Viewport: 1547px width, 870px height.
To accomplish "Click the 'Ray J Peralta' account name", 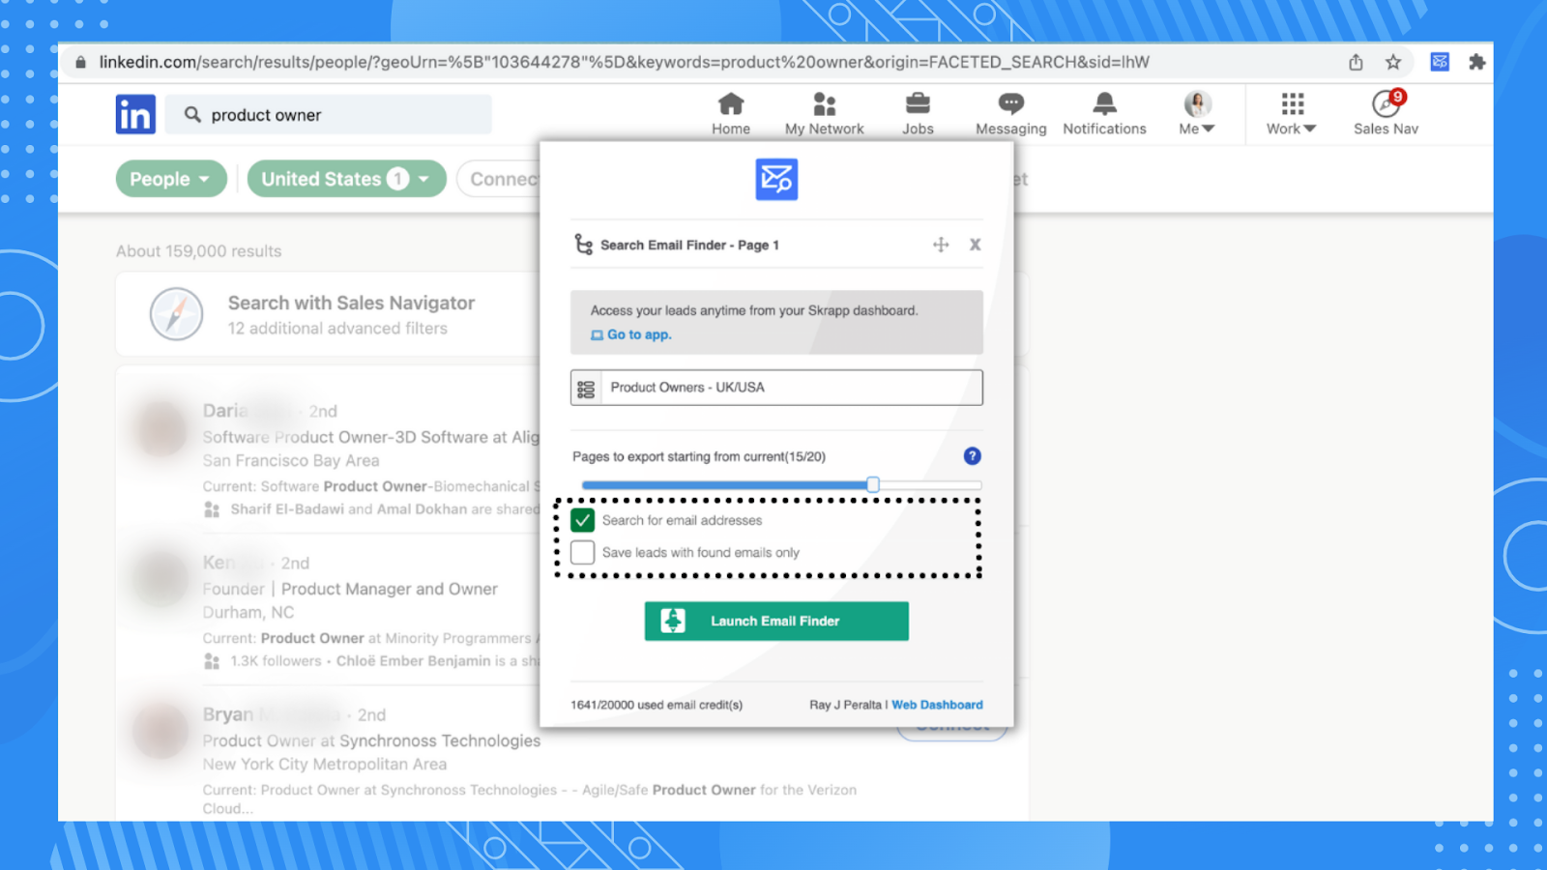I will click(x=845, y=705).
